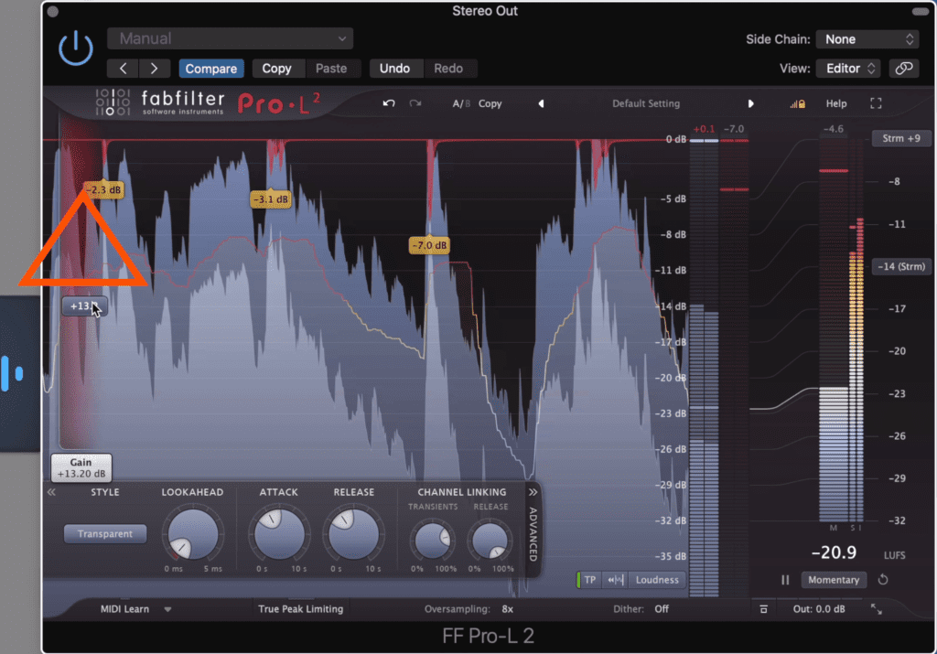Click the Release knob
Viewport: 937px width, 654px height.
[353, 534]
